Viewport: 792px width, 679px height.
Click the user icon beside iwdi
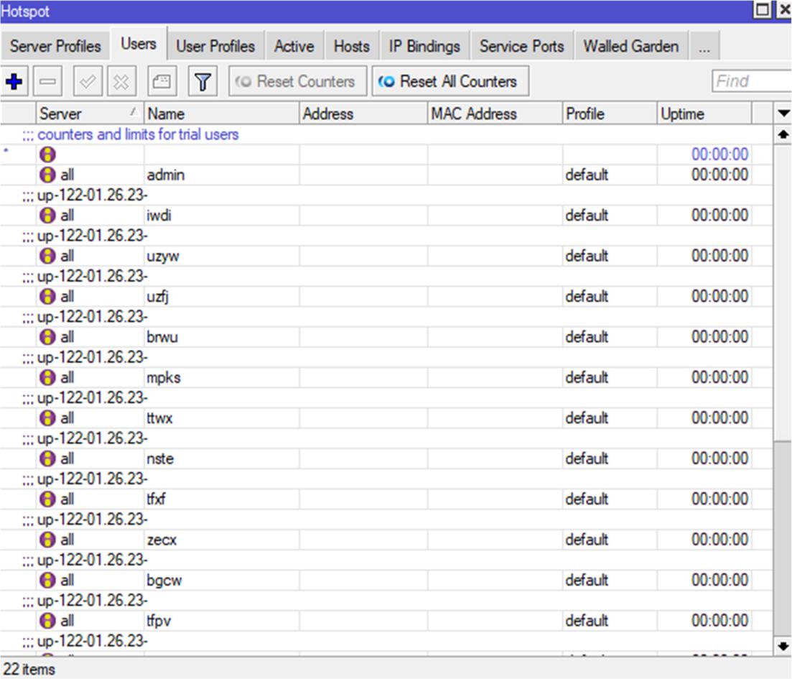(47, 216)
